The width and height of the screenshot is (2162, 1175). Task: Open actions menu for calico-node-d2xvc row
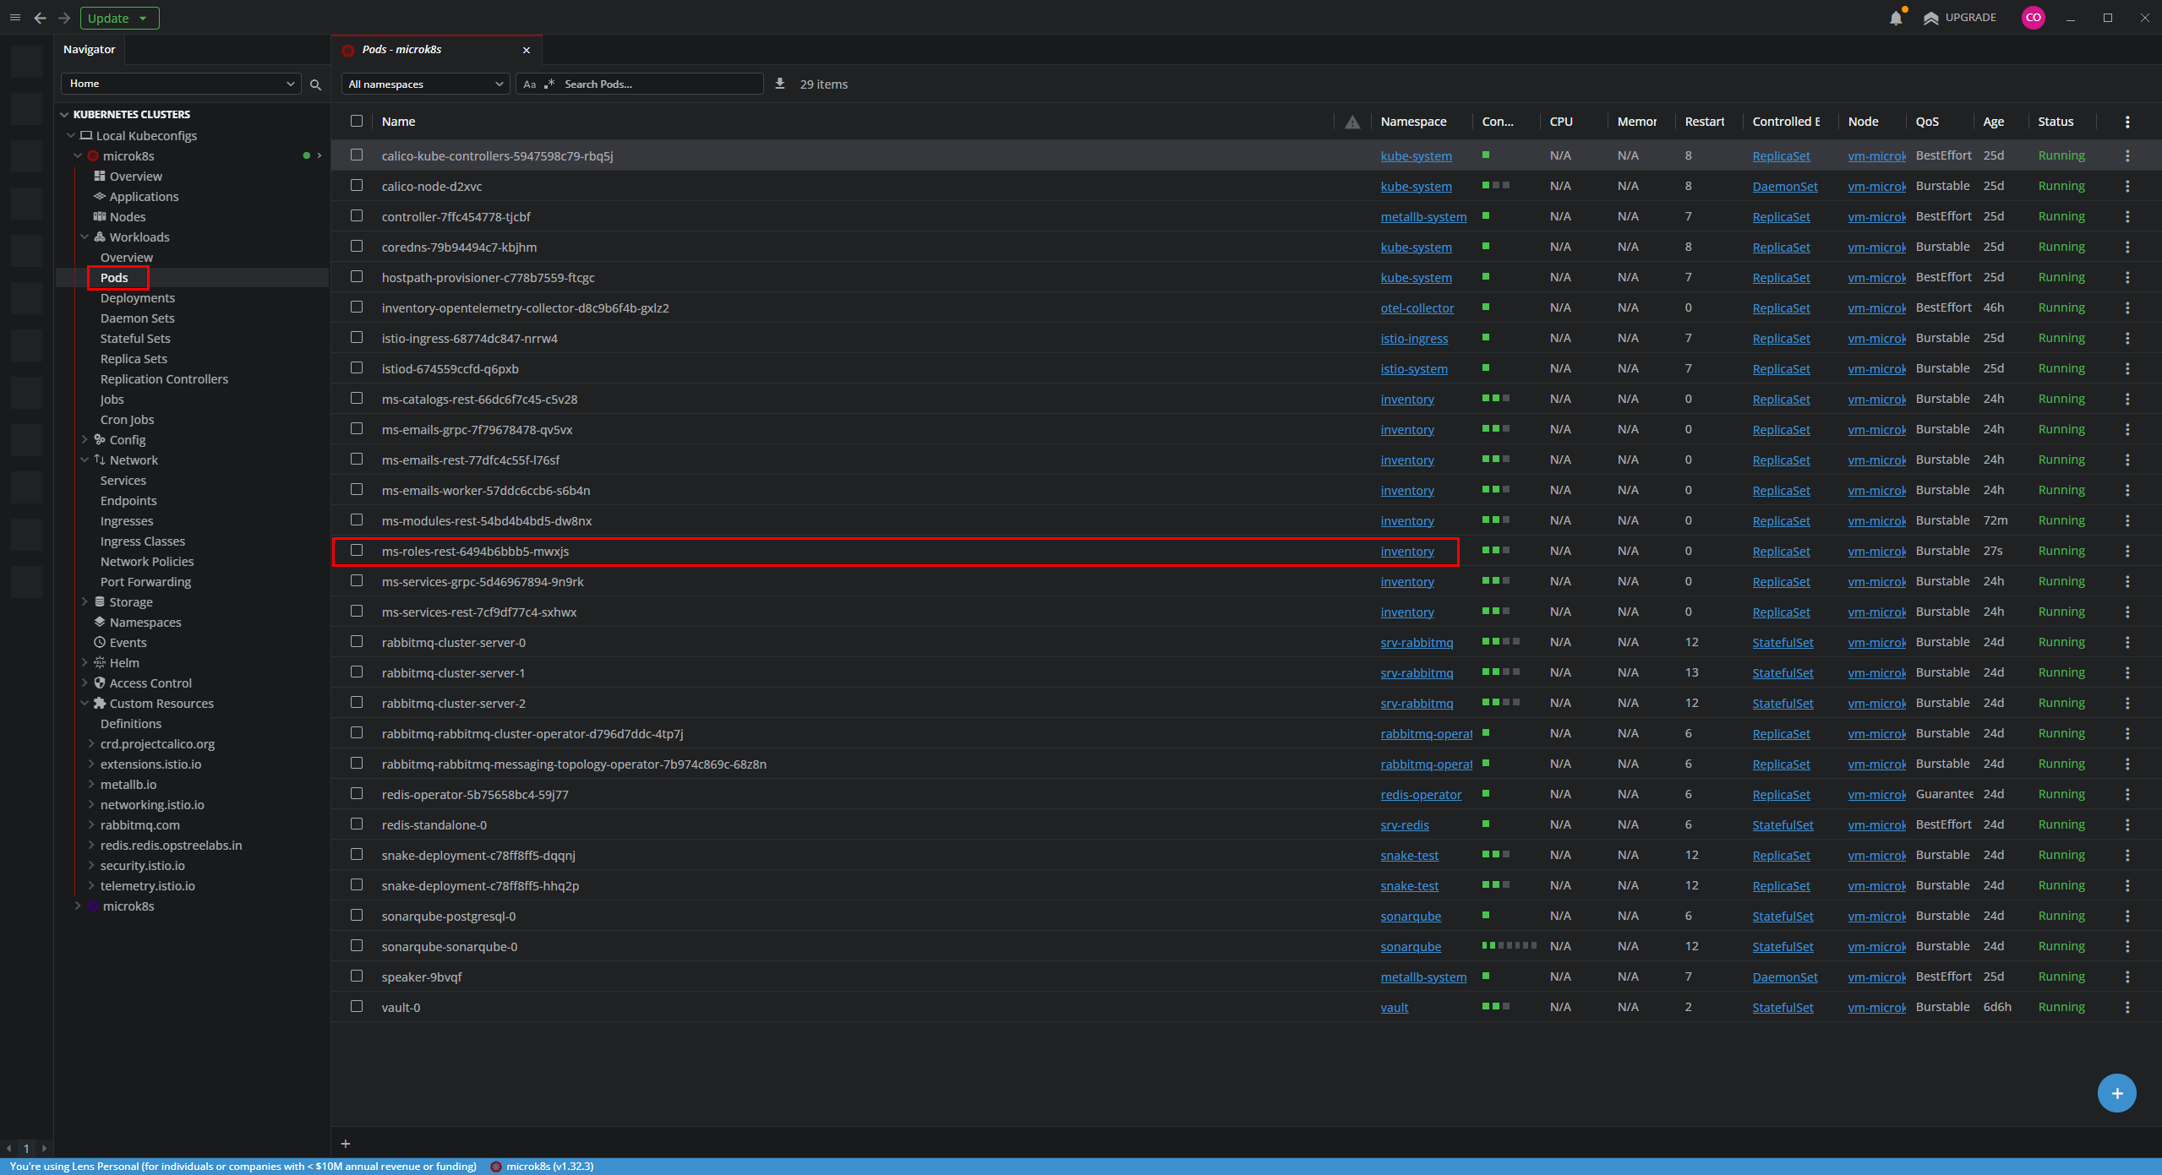click(x=2127, y=186)
